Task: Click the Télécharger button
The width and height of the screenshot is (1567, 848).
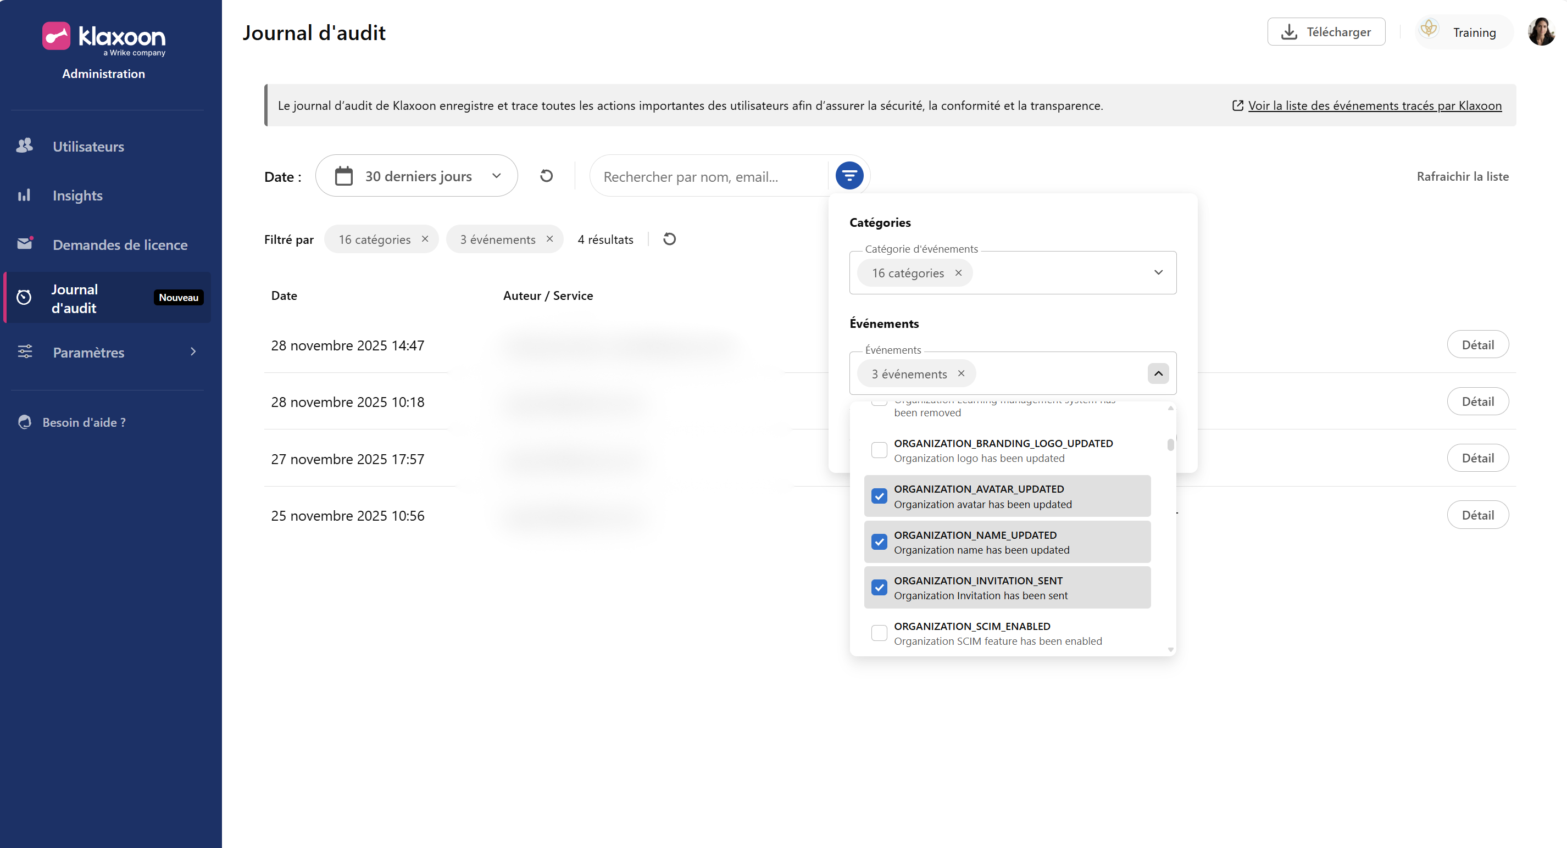Action: pos(1326,32)
